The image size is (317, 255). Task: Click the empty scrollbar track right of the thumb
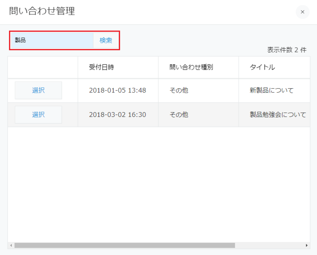pos(269,245)
